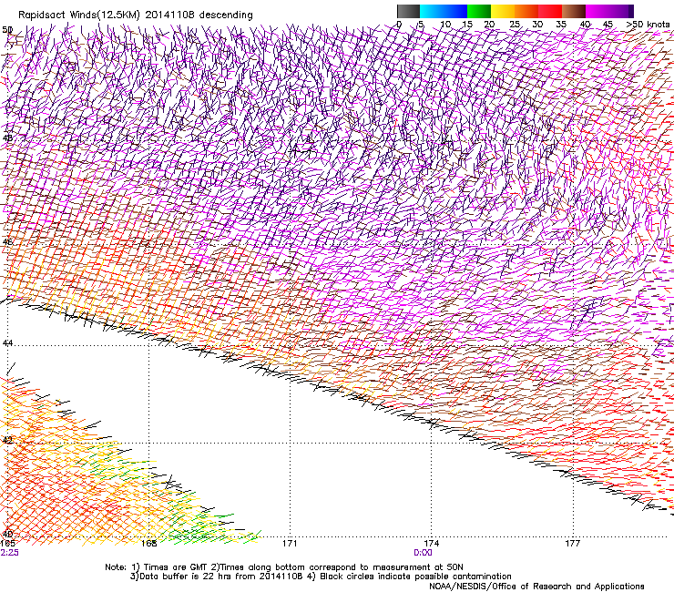Click the brown 35-40 knots legend swatch
Image resolution: width=674 pixels, height=592 pixels.
click(574, 11)
